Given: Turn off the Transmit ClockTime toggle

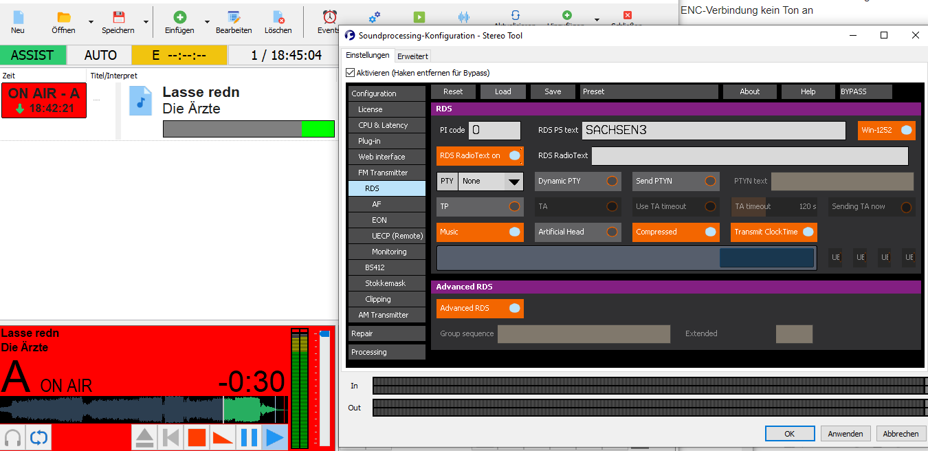Looking at the screenshot, I should coord(808,232).
